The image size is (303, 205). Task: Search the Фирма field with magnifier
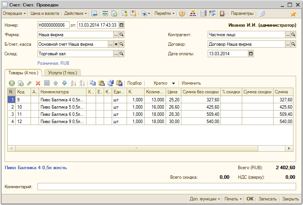tap(121, 35)
